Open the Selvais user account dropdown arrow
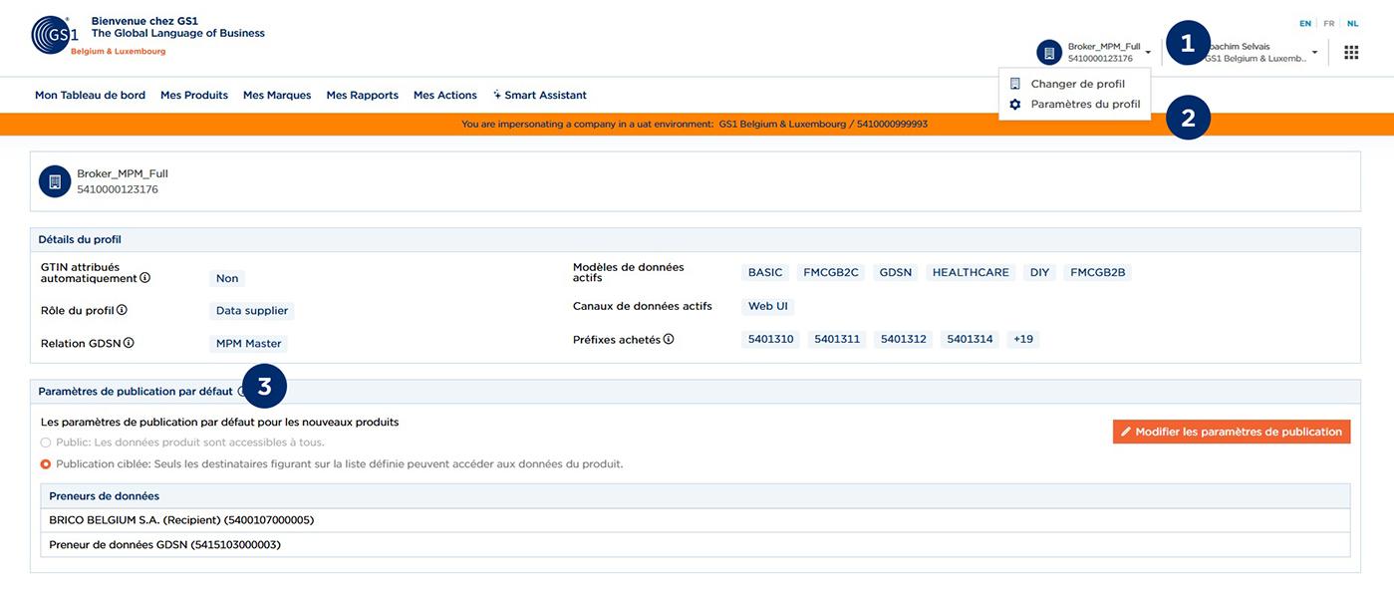 click(x=1315, y=52)
